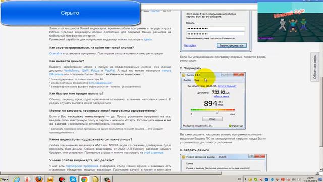Viewport: 323px width, 182px height.
Task: Focus the password confirmation field
Action: 216,34
